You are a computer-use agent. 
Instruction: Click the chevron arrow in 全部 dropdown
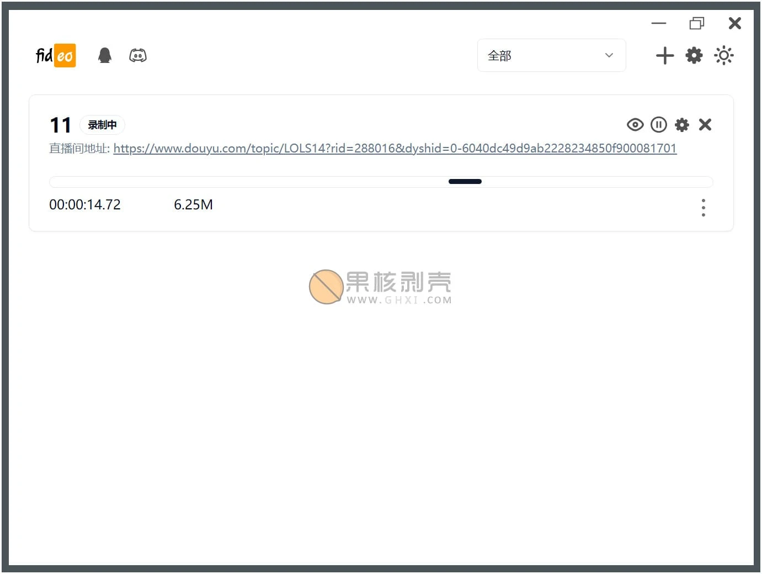pyautogui.click(x=609, y=55)
